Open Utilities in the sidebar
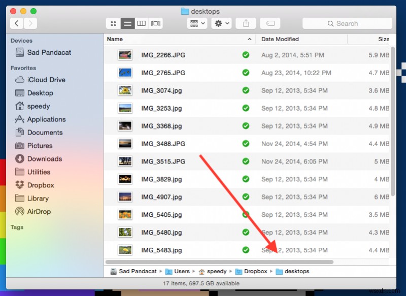The image size is (406, 296). tap(32, 172)
